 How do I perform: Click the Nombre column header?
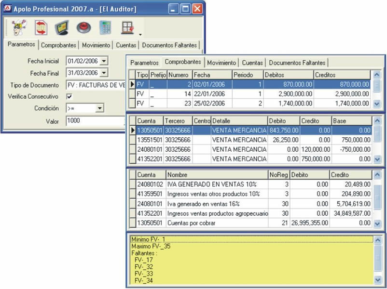[217, 175]
